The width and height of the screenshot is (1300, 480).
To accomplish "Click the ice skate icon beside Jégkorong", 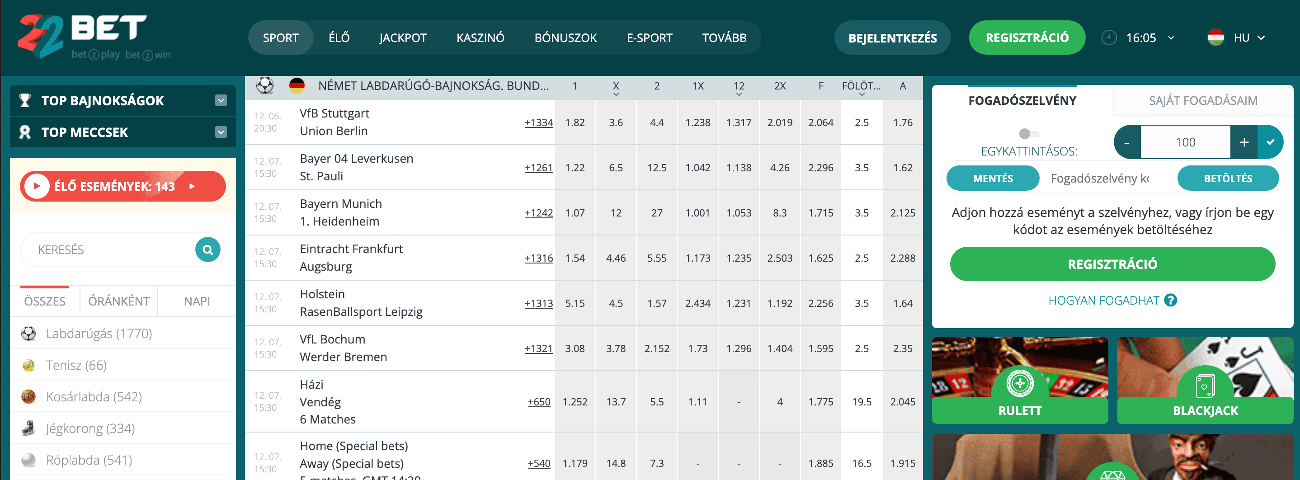I will (29, 428).
